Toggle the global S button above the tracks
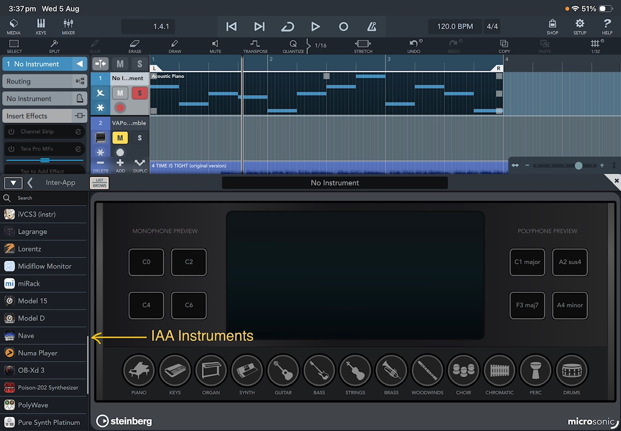The width and height of the screenshot is (621, 431). click(140, 64)
